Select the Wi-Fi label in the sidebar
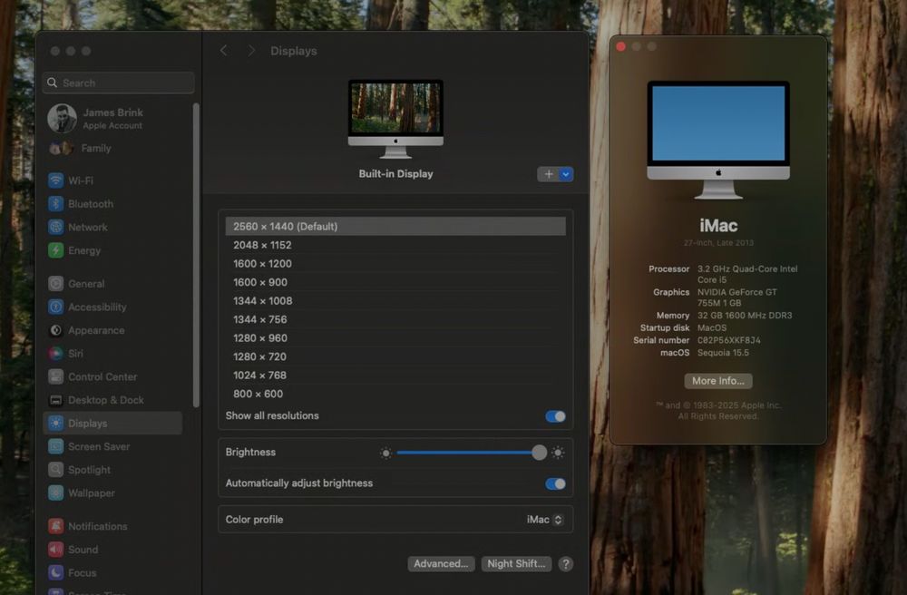The width and height of the screenshot is (907, 595). (81, 180)
